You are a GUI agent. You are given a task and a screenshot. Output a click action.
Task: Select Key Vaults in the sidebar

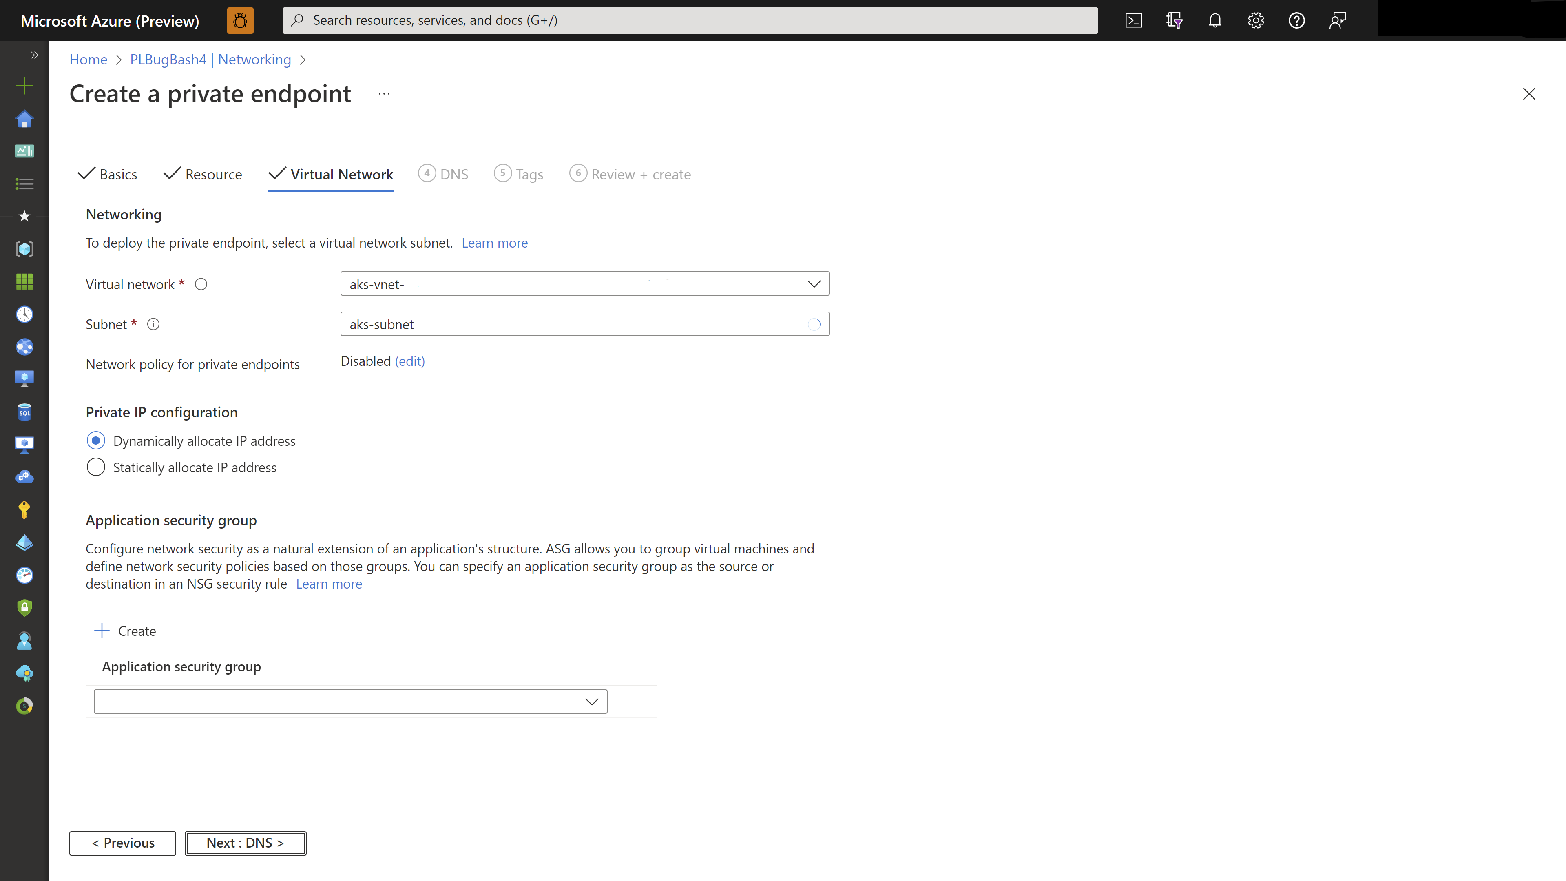point(24,509)
